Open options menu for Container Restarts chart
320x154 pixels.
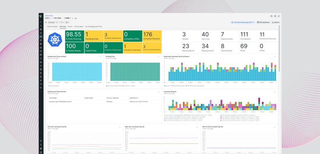point(275,92)
